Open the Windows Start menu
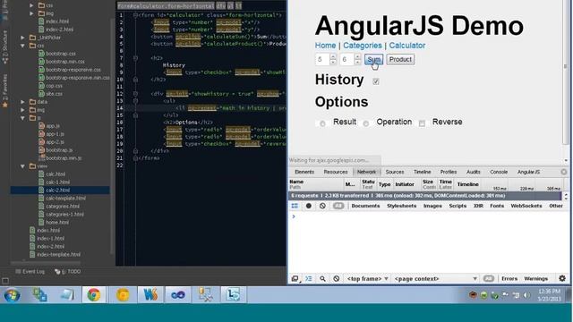The height and width of the screenshot is (322, 573). click(x=12, y=295)
